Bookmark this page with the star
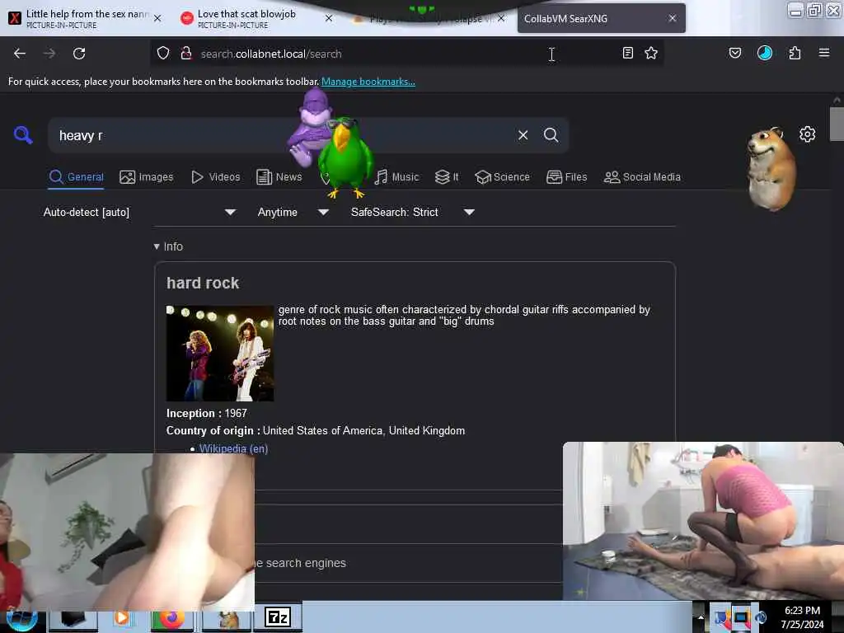Image resolution: width=844 pixels, height=633 pixels. [x=651, y=53]
